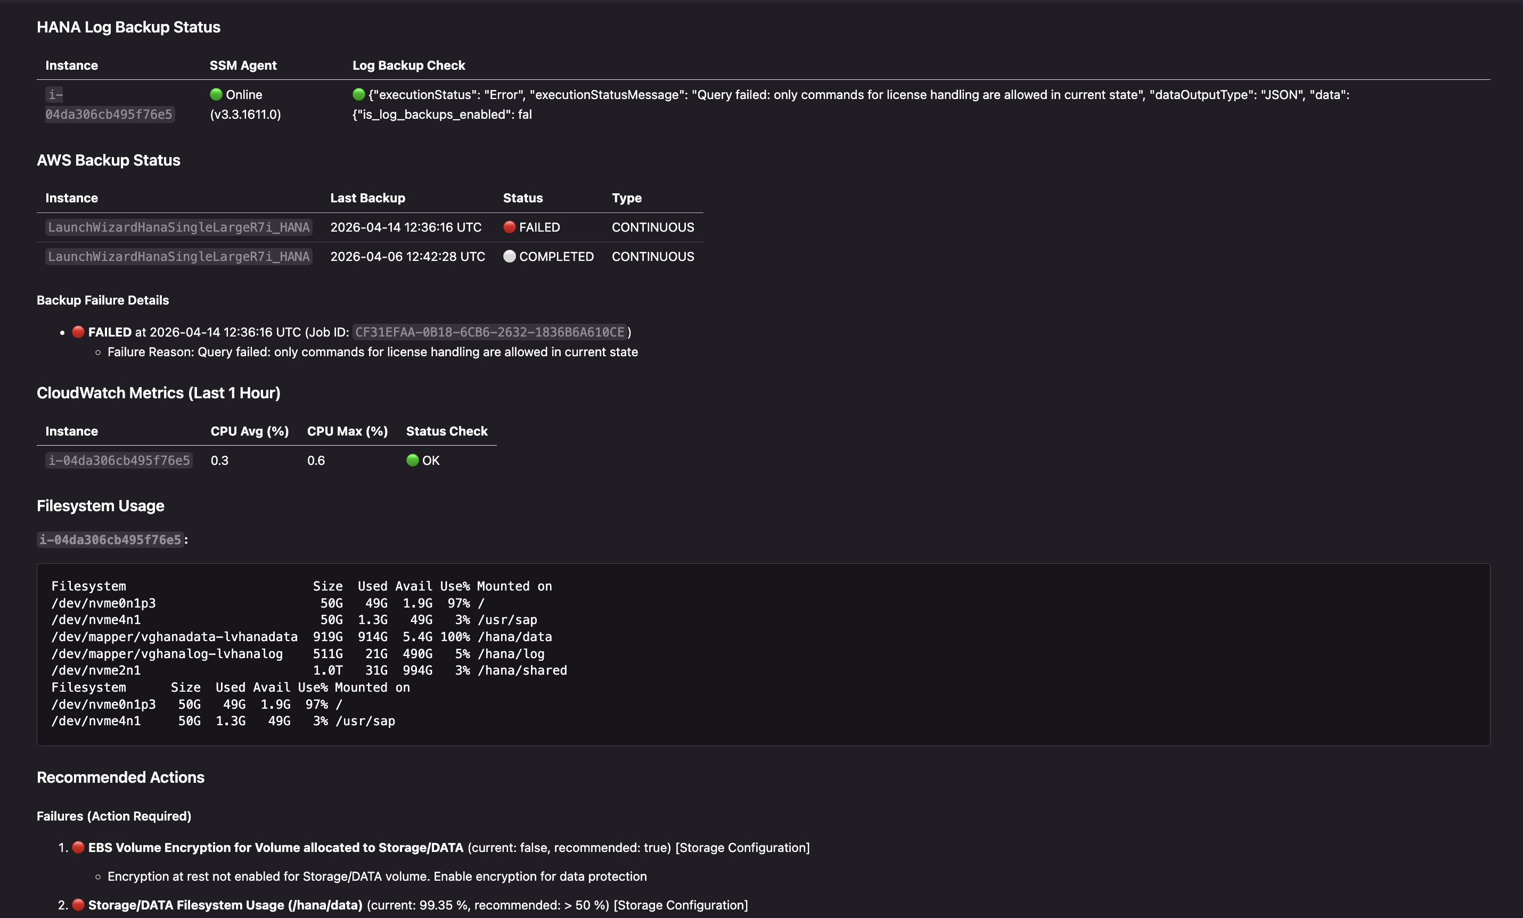
Task: Click the red circle beside Storage/DATA Filesystem Usage
Action: pos(78,905)
